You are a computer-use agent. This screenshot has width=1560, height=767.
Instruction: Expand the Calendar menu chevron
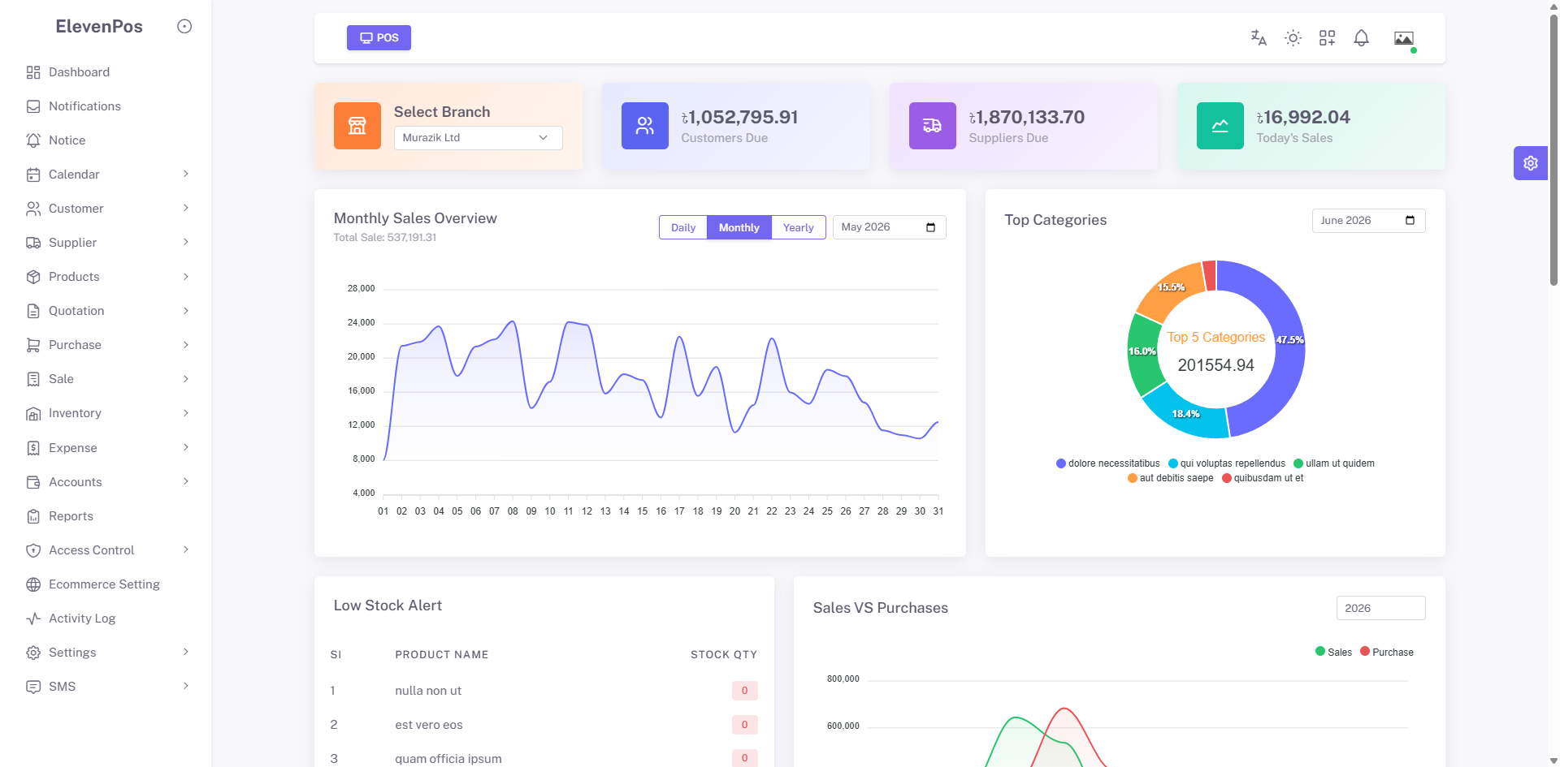tap(186, 174)
